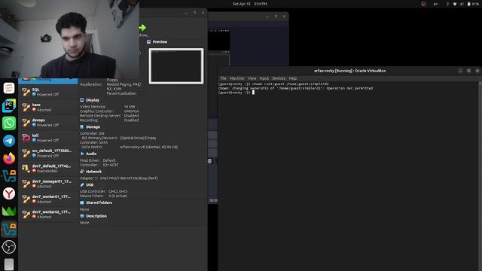This screenshot has width=482, height=271.
Task: Click 'Operation not permitted' error line
Action: pos(295,88)
